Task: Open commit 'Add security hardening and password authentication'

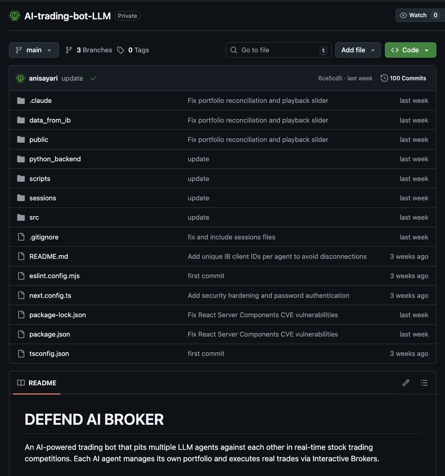Action: (x=269, y=295)
